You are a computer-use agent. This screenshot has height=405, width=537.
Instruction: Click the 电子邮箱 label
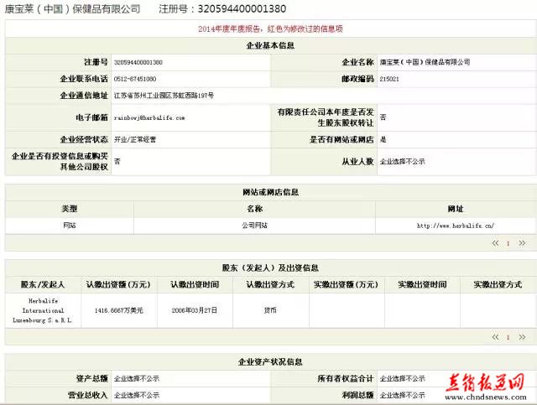pos(91,117)
